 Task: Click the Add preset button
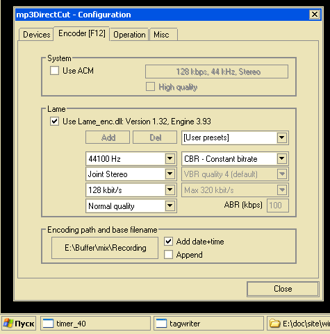click(108, 137)
